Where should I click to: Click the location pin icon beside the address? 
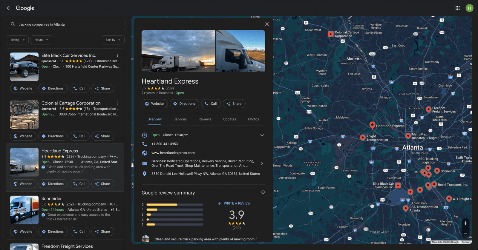pos(145,174)
